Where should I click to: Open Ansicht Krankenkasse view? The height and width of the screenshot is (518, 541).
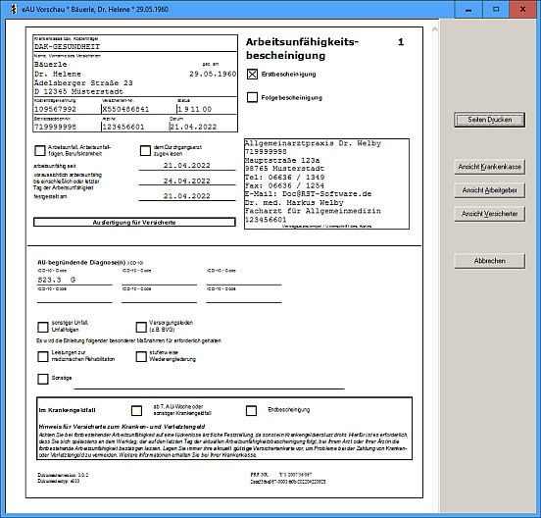490,167
